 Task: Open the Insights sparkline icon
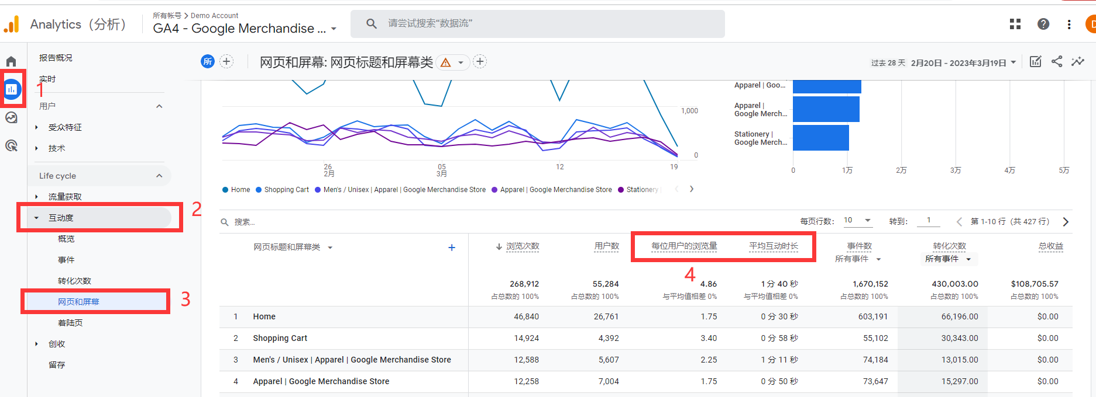1077,61
